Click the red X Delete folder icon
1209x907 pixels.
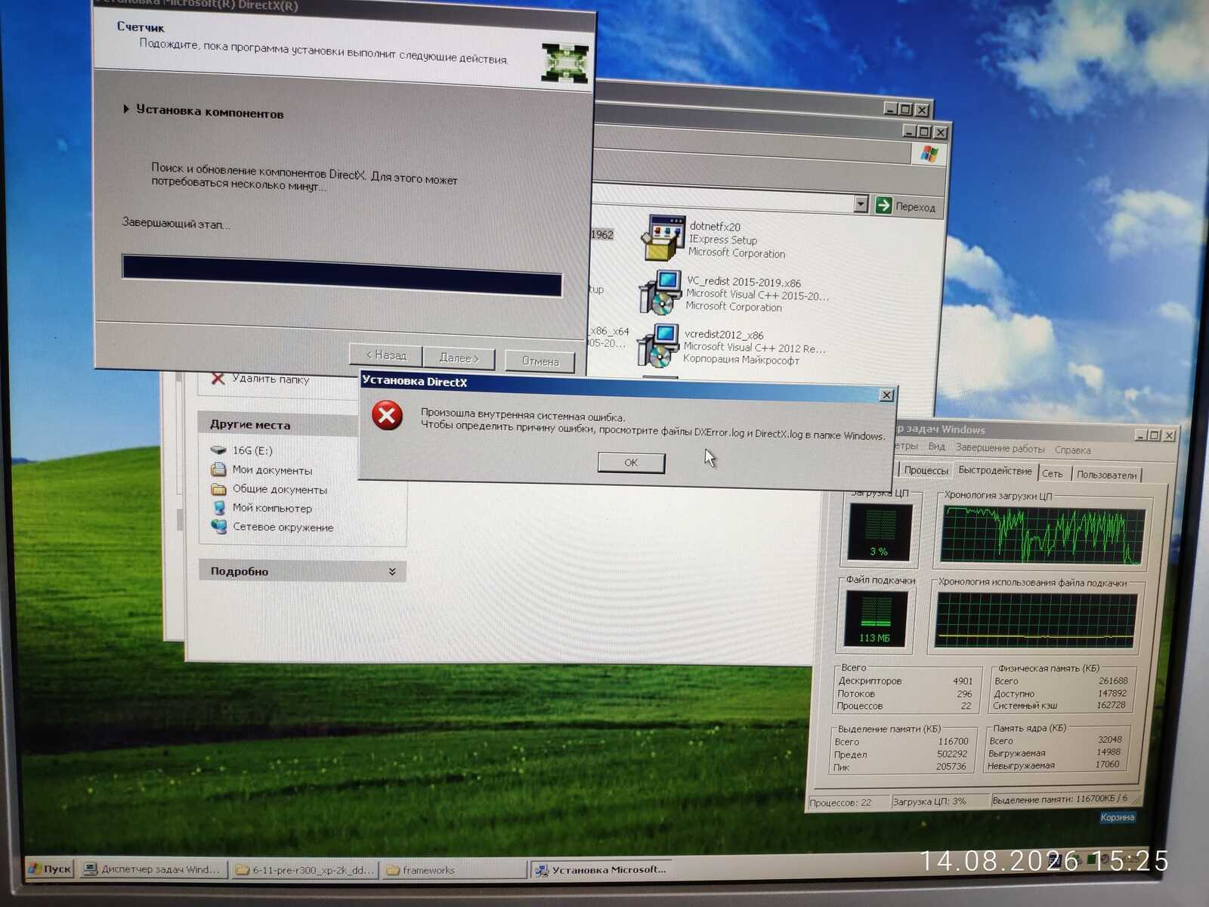click(218, 378)
